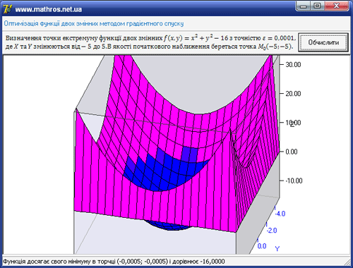Click the www.mathros.net.ua window title
Viewport: 353px width, 268px height.
click(x=49, y=9)
